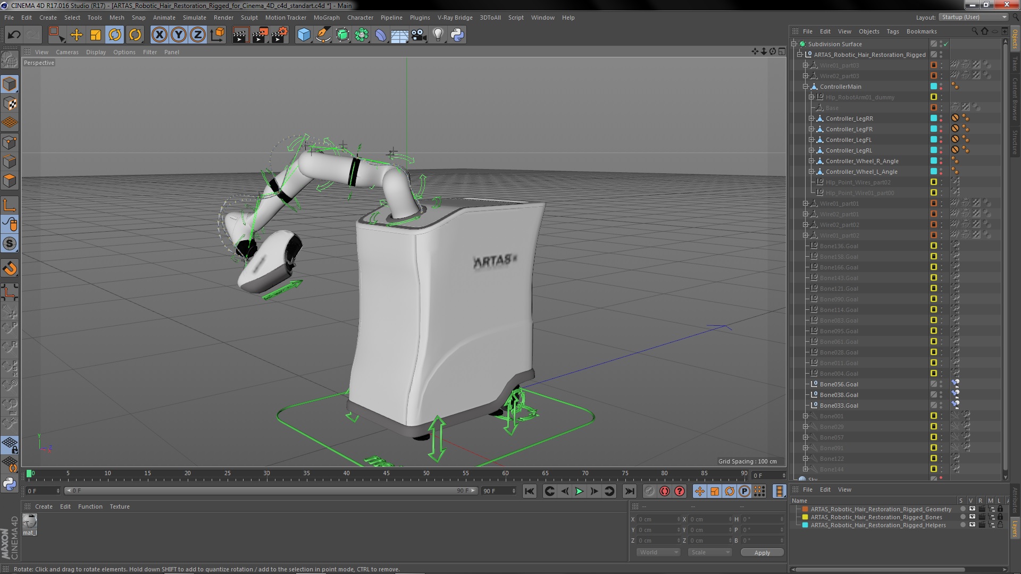Click the Deformer object icon
Viewport: 1021px width, 574px height.
coord(381,35)
